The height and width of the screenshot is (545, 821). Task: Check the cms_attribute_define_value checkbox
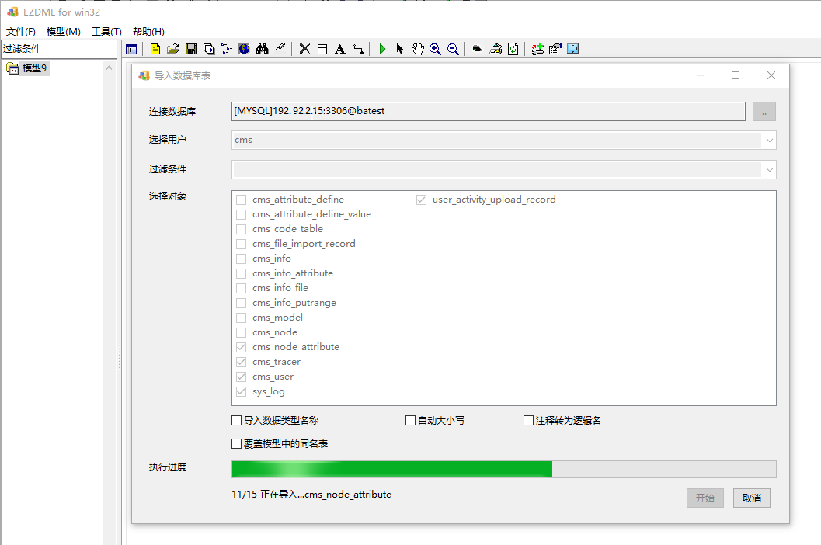tap(241, 214)
